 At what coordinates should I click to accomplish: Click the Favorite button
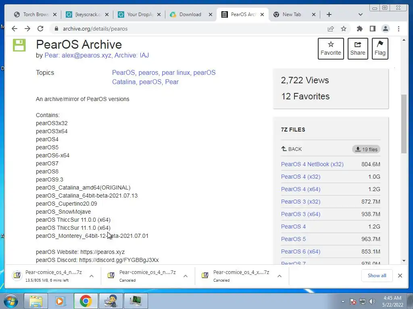pos(331,49)
